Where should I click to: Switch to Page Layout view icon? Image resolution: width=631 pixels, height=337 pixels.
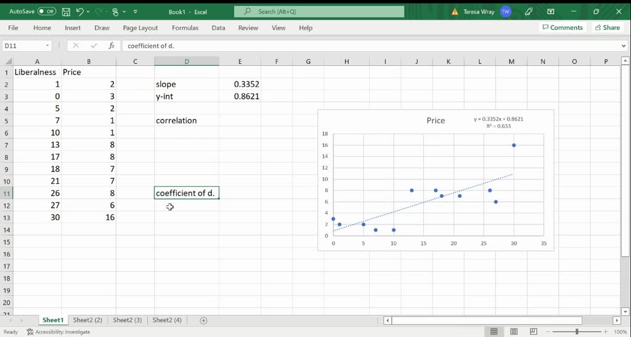click(x=510, y=332)
